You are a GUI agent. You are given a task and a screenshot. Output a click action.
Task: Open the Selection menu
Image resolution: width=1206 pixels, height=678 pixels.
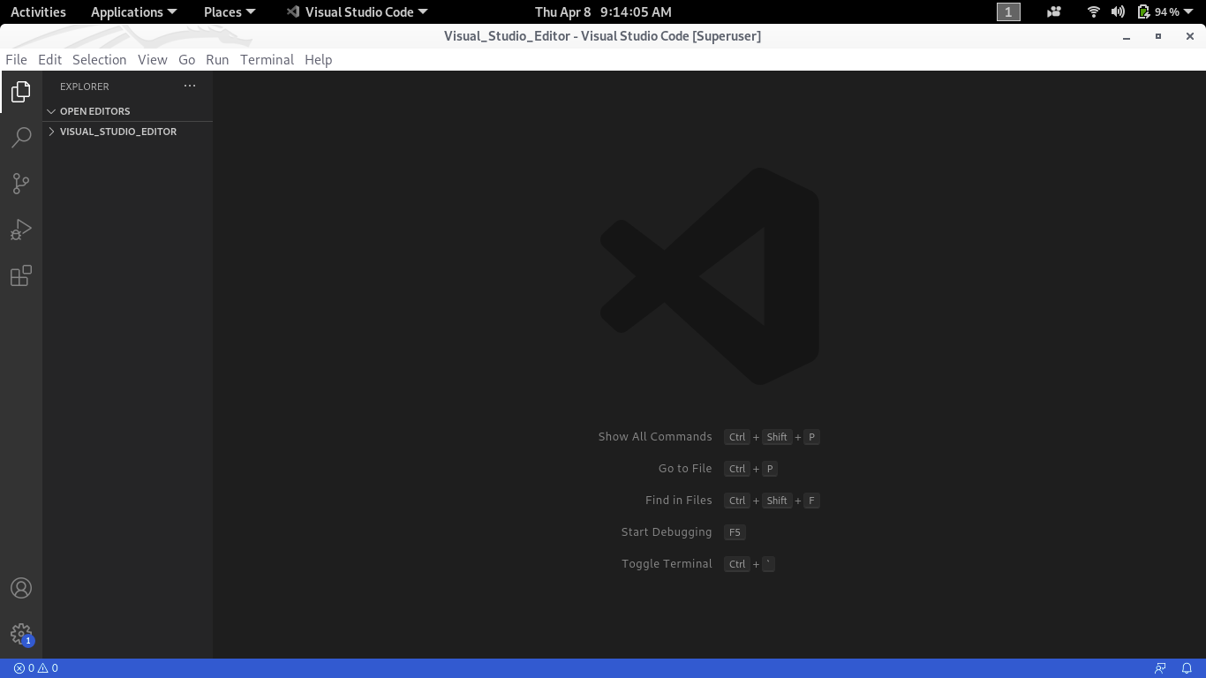(x=99, y=59)
